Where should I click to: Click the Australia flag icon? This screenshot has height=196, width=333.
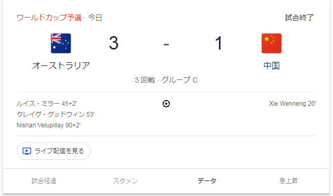pyautogui.click(x=61, y=43)
